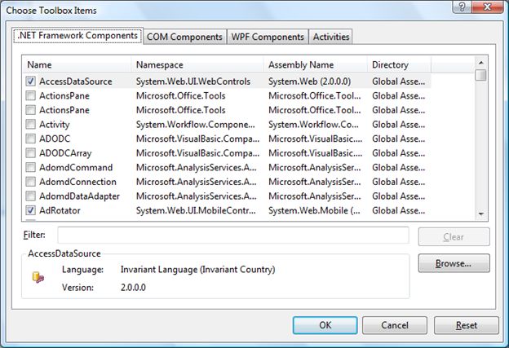Screen dimensions: 509x348
Task: Click the list vertical scrollbar thumb
Action: tap(481, 75)
